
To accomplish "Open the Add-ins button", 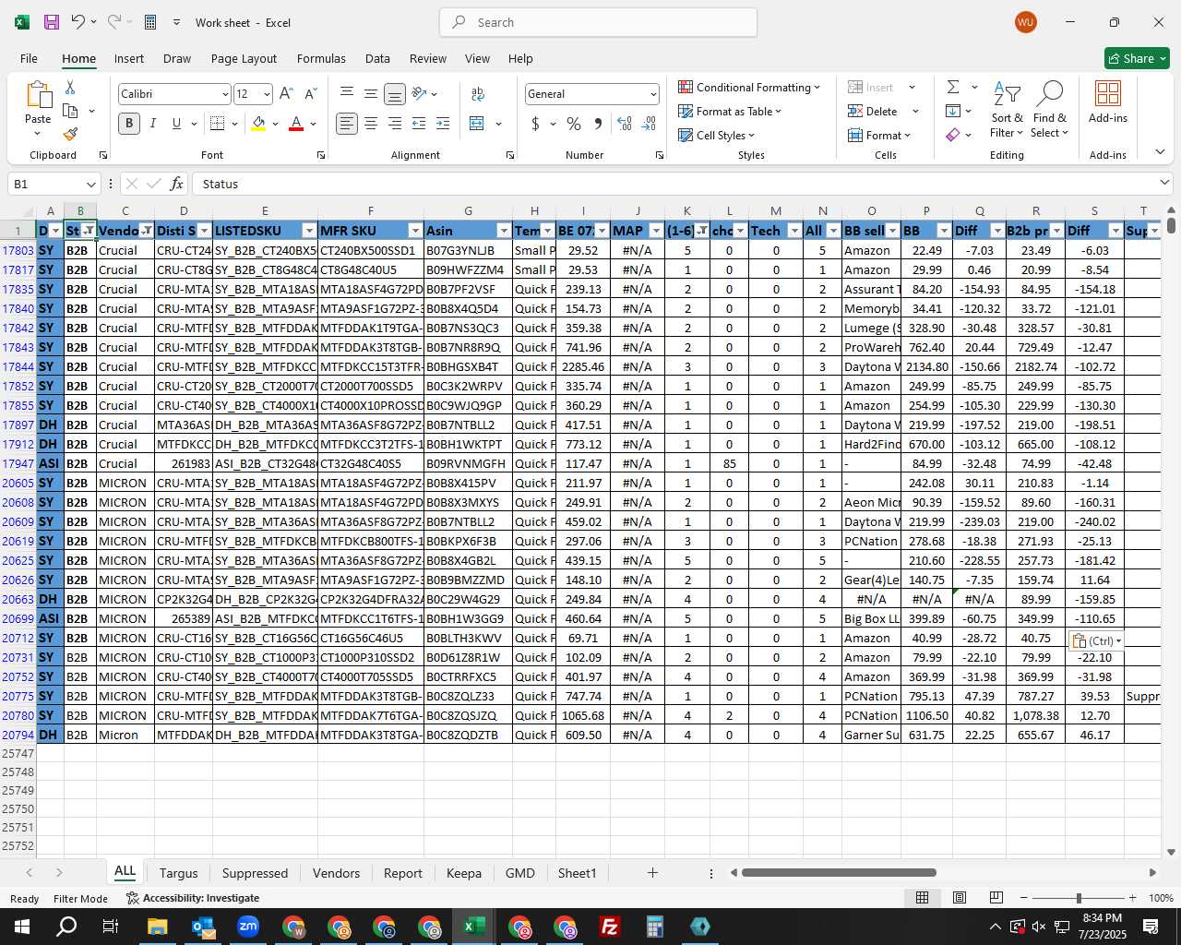I will click(1108, 102).
